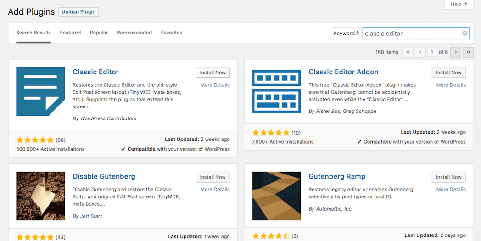Click the Classic Editor Addon star rating
Viewport: 481px width, 241px height.
271,133
